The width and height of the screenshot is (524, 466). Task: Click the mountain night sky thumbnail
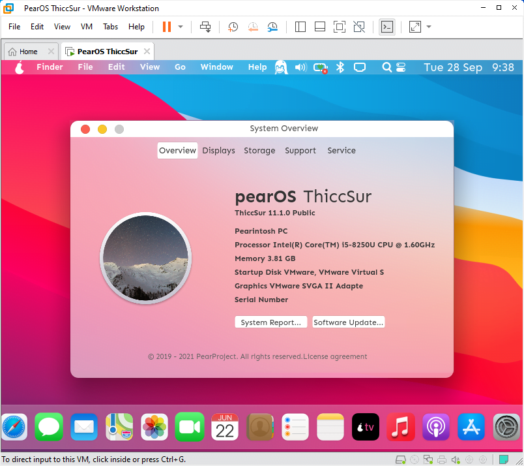tap(145, 258)
